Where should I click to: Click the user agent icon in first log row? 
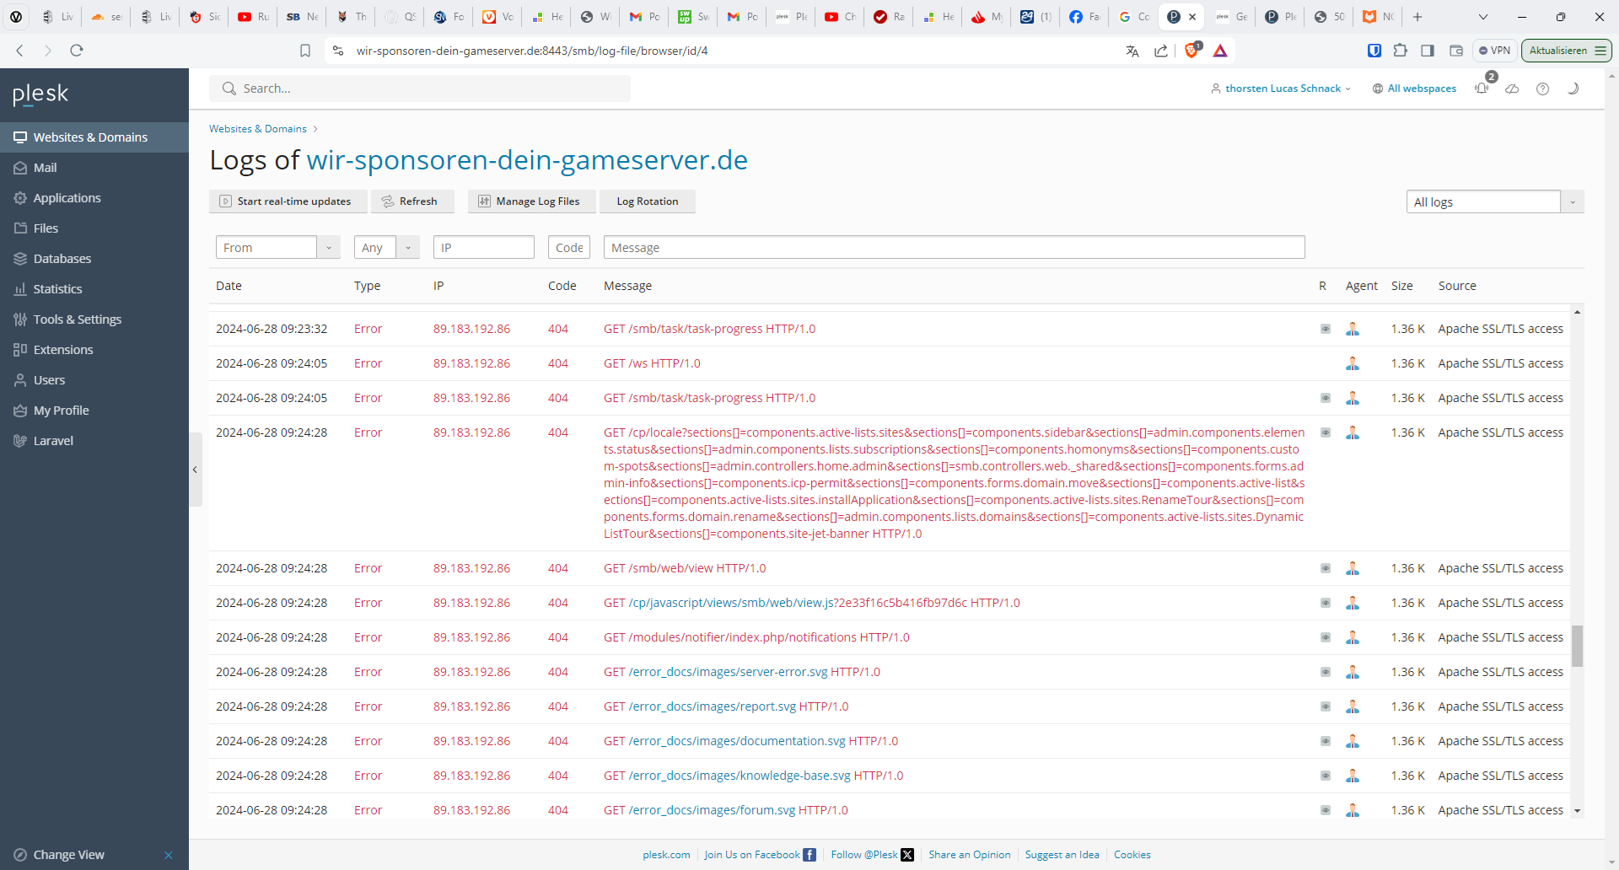pos(1353,329)
